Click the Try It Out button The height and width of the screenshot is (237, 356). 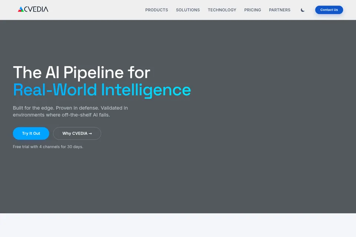click(31, 133)
